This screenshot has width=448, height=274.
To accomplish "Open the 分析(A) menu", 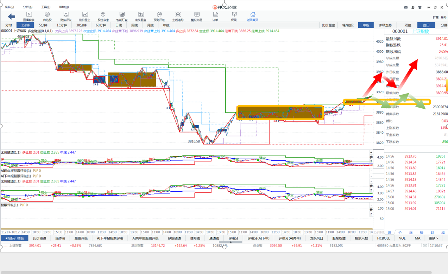I will coord(27,7).
